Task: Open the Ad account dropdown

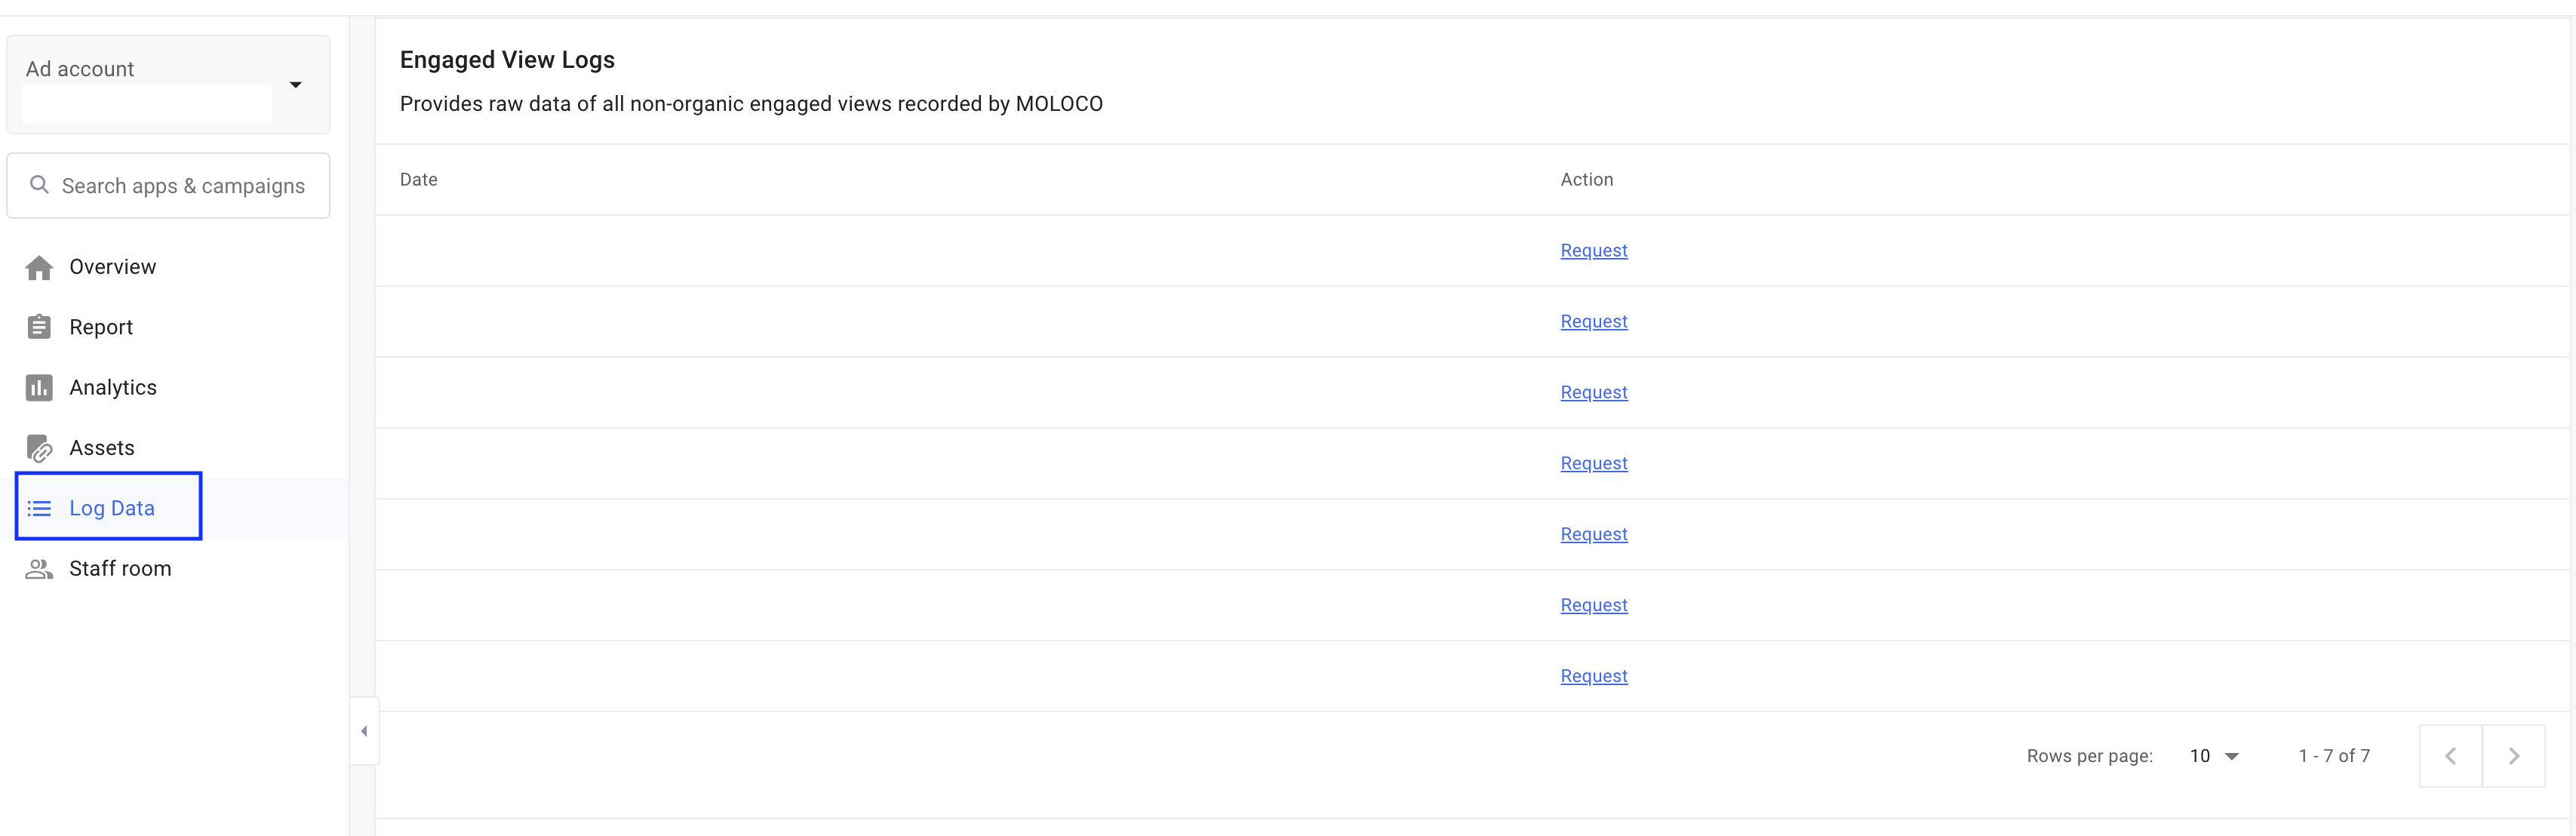Action: (x=295, y=85)
